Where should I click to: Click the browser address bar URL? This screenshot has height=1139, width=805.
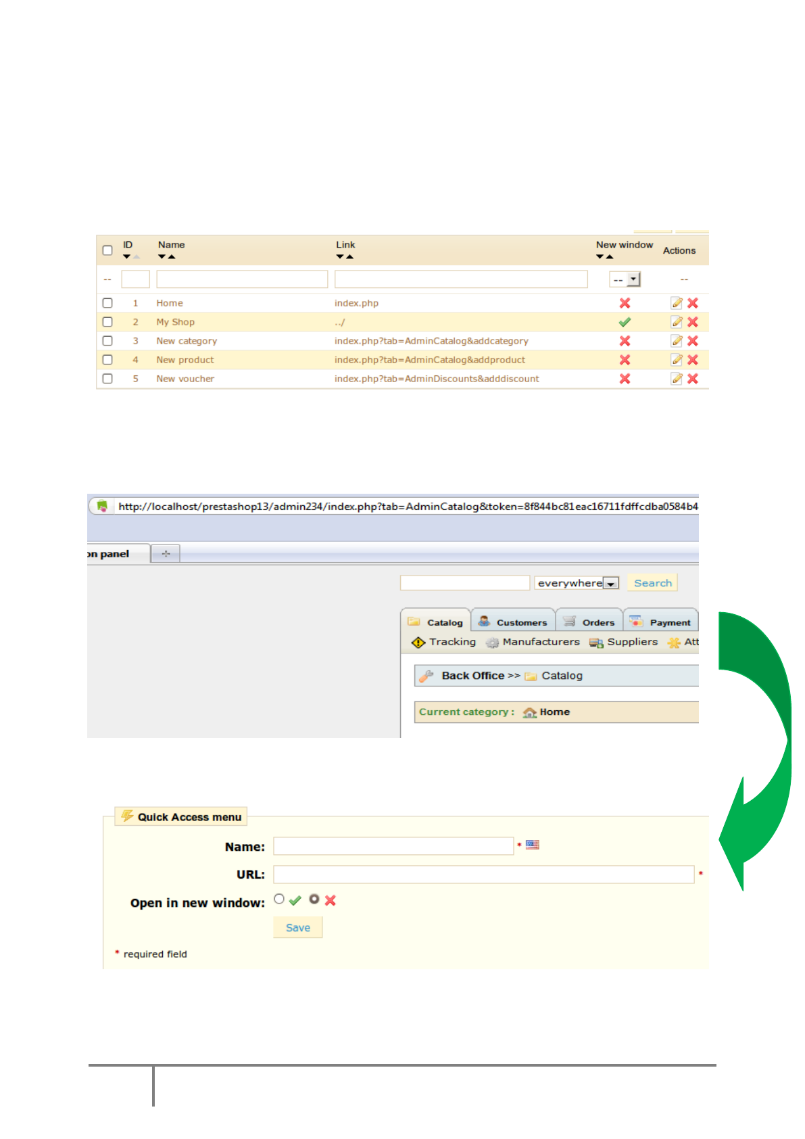[408, 506]
